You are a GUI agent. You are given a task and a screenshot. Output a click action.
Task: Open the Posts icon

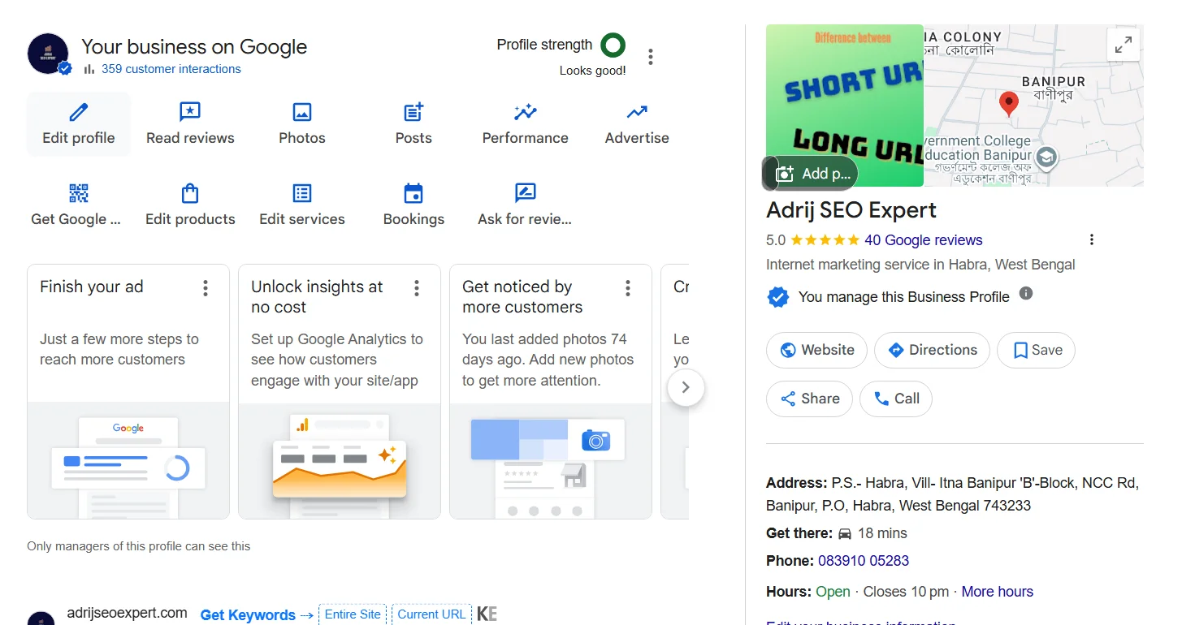pos(413,112)
